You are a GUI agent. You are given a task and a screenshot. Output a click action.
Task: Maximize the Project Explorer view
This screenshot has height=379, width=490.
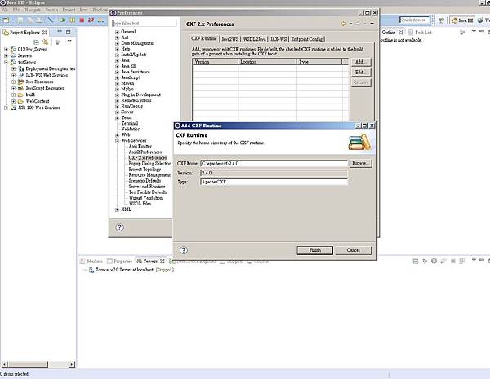tap(68, 32)
